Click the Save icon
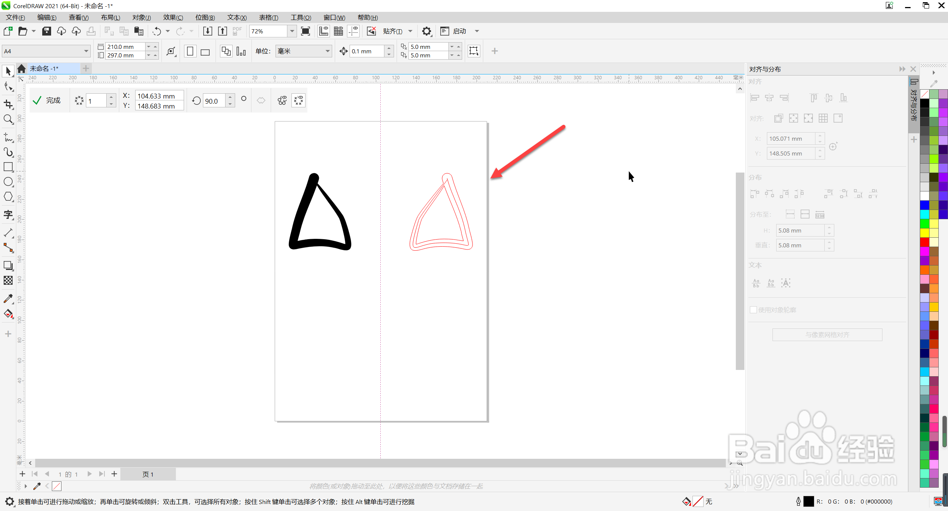948x511 pixels. (x=46, y=31)
